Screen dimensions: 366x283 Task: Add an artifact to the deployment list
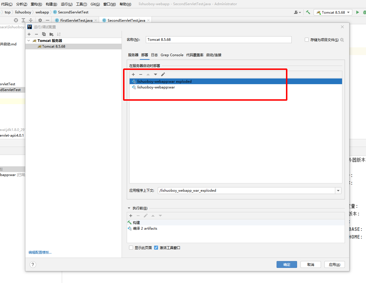coord(133,74)
